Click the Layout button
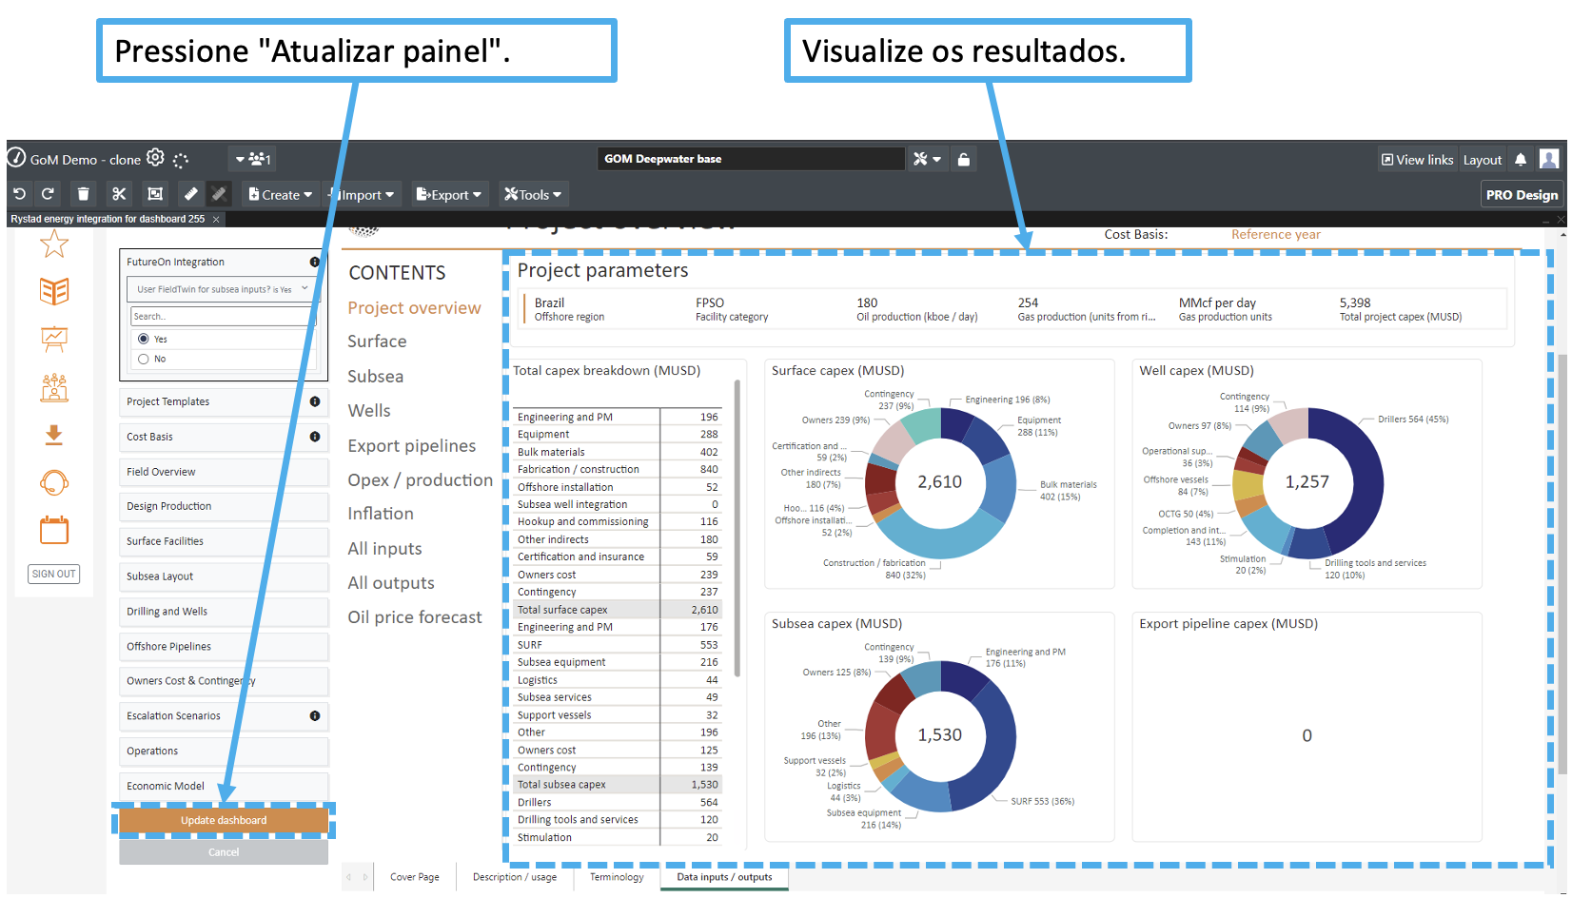 [1482, 160]
